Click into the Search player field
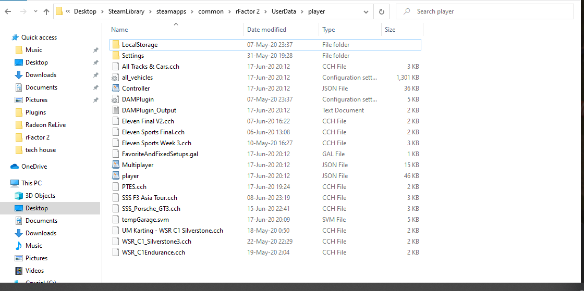The height and width of the screenshot is (291, 584). [x=484, y=11]
